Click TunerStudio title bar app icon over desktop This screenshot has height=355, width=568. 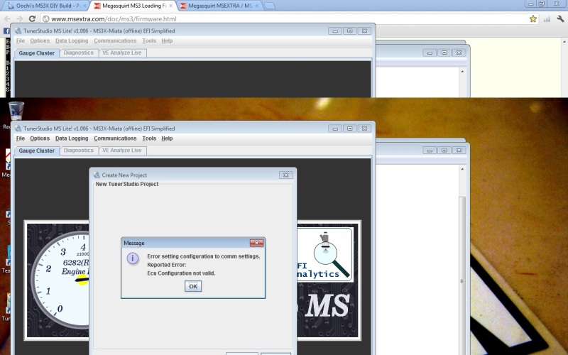tap(18, 129)
